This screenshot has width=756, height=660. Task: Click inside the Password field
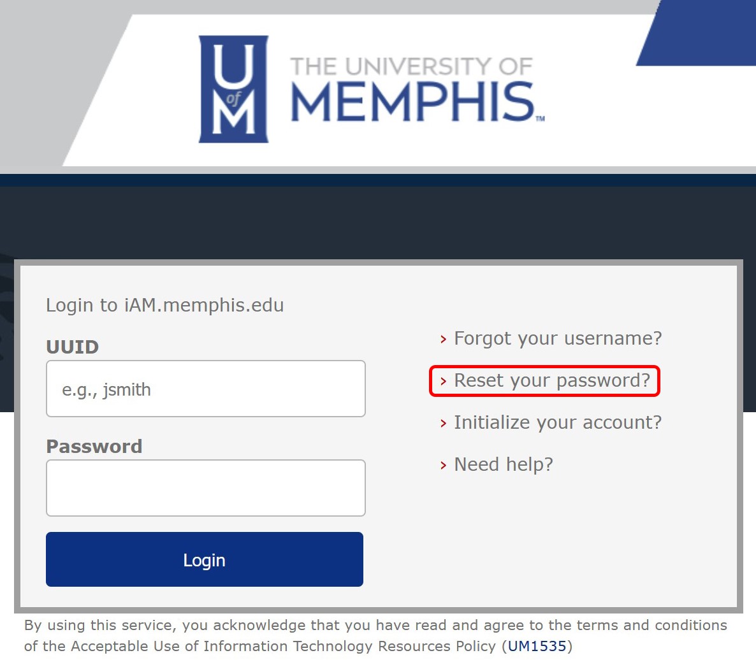(205, 488)
